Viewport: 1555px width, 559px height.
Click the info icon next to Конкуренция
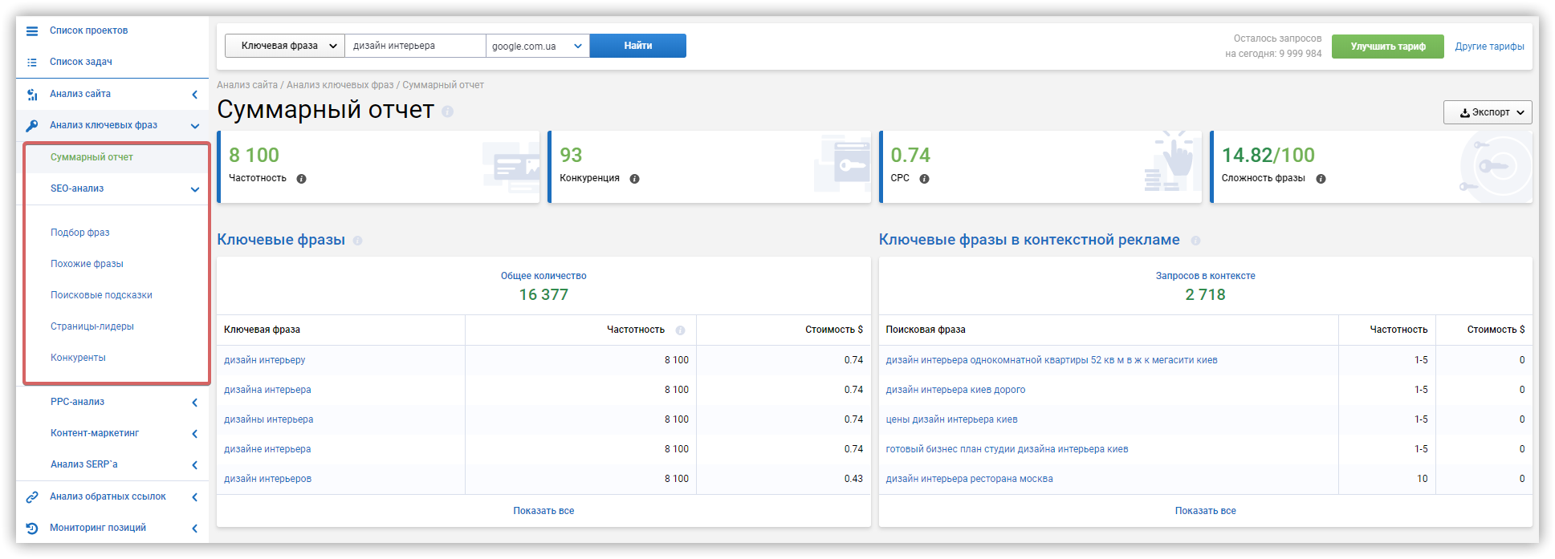634,179
